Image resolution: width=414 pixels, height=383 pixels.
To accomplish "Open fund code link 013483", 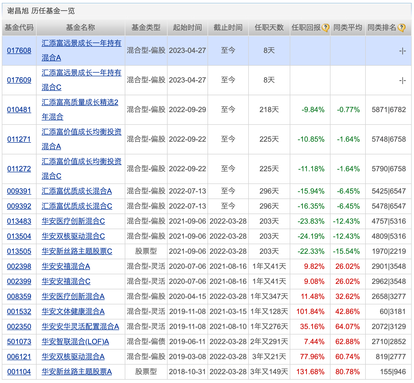I will tap(19, 221).
